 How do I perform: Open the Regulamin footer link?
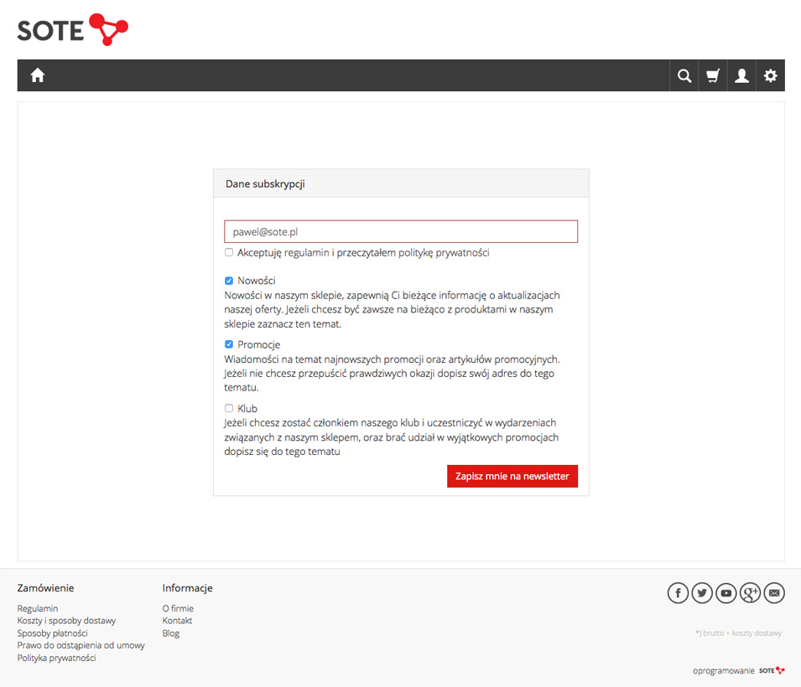[x=38, y=608]
